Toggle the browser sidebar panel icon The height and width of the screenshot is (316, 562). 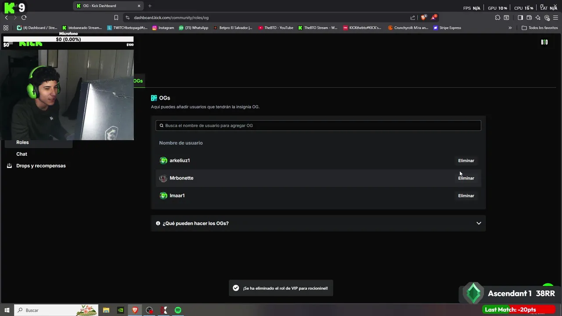point(520,18)
